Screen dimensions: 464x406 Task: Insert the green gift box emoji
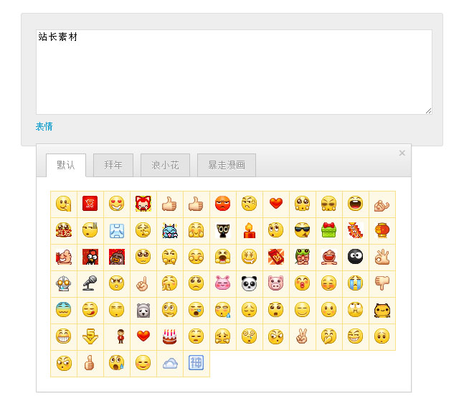(x=328, y=230)
